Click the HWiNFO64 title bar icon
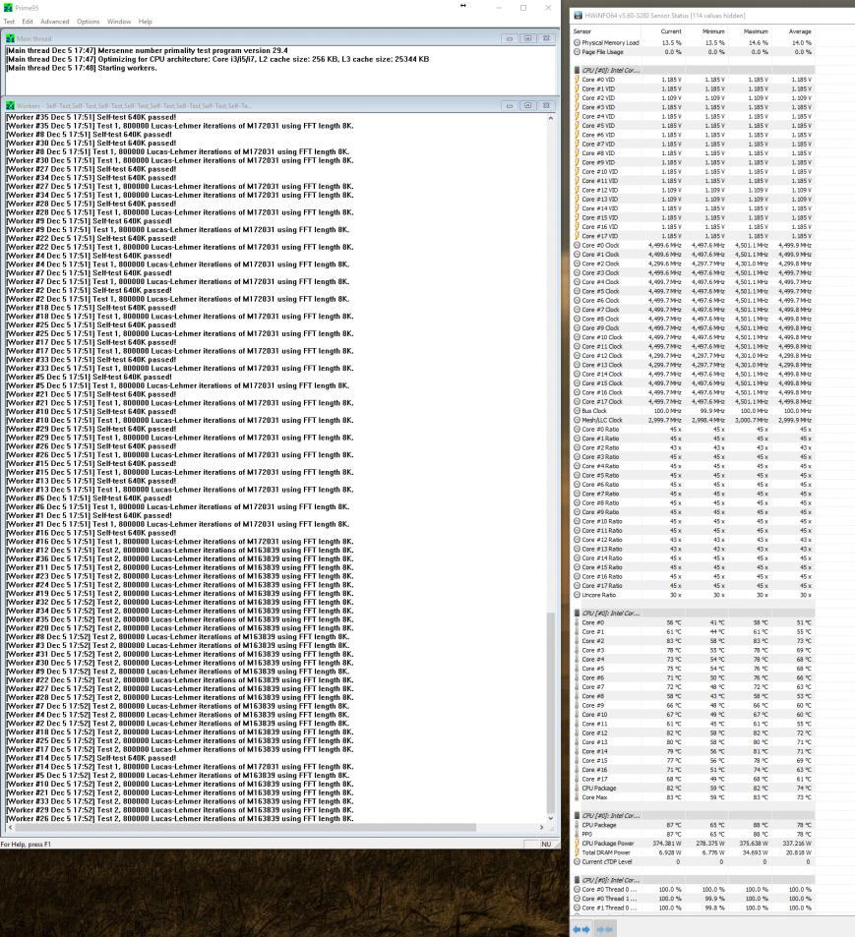Viewport: 855px width, 937px height. pos(579,16)
